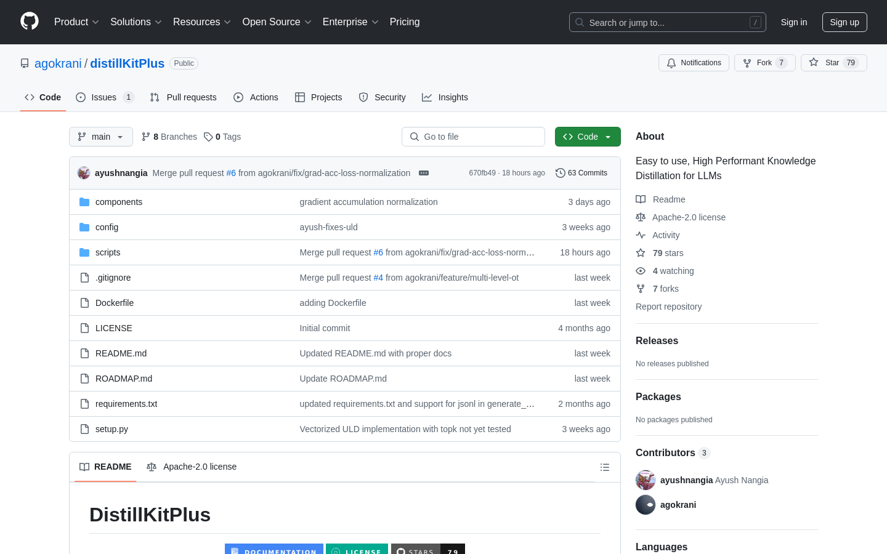Click the Go to file search field
Viewport: 887px width, 554px height.
pos(473,137)
